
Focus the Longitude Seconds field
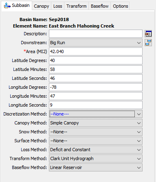pos(96,105)
